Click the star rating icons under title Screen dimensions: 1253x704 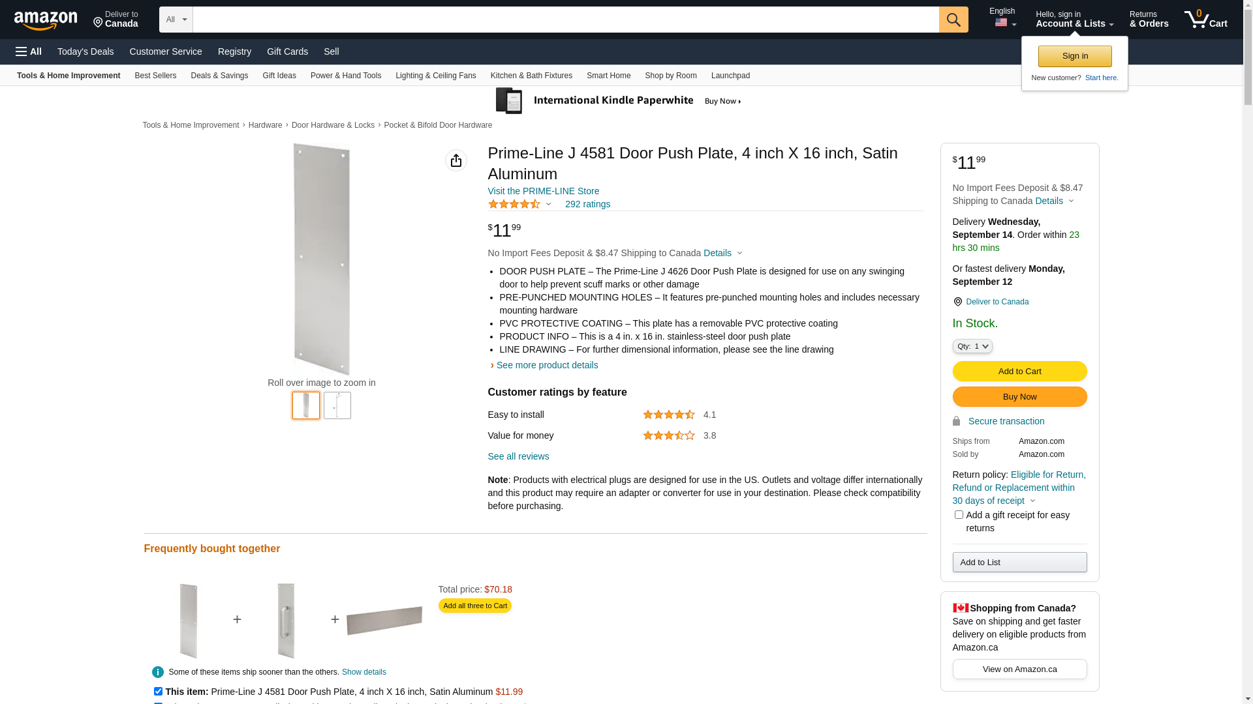(x=514, y=204)
